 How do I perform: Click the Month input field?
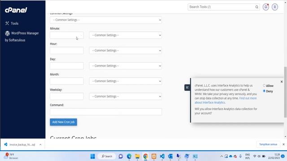pyautogui.click(x=67, y=81)
